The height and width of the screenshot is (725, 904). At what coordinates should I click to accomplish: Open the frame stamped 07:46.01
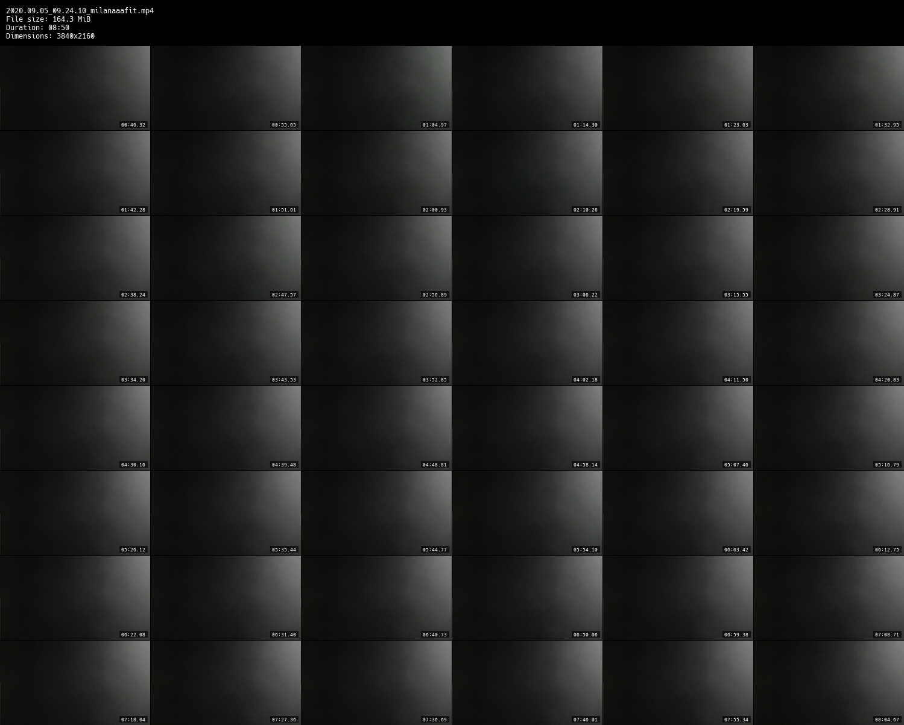click(x=527, y=683)
